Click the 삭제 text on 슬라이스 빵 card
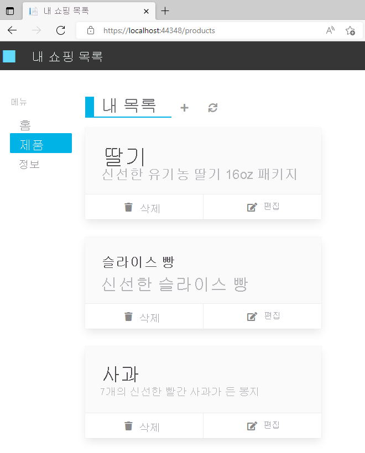 pyautogui.click(x=149, y=318)
